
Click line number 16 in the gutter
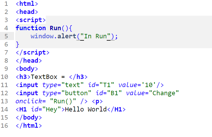coord(4,126)
